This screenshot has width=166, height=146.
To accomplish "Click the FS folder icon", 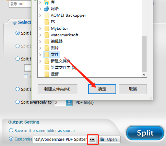I will (47, 22).
